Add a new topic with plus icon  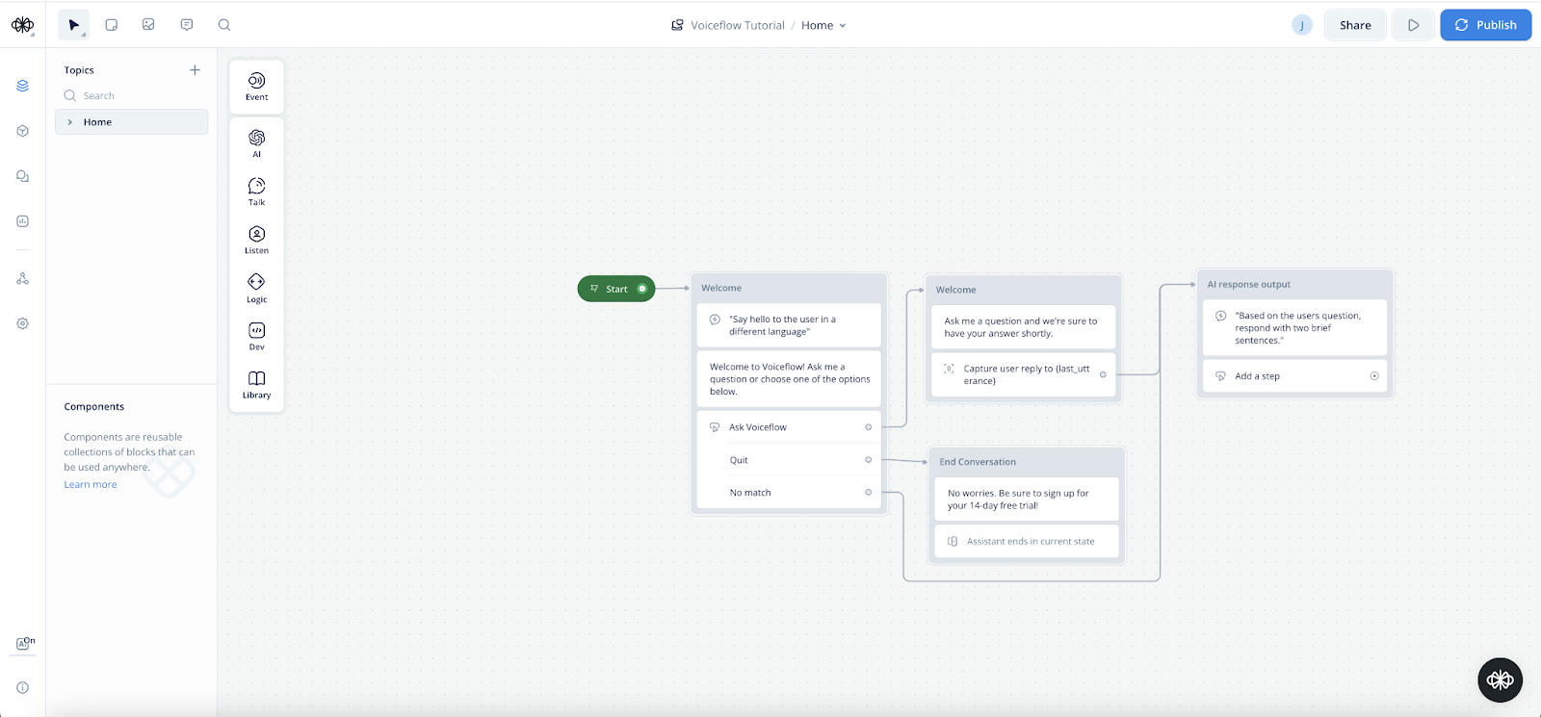click(x=195, y=70)
